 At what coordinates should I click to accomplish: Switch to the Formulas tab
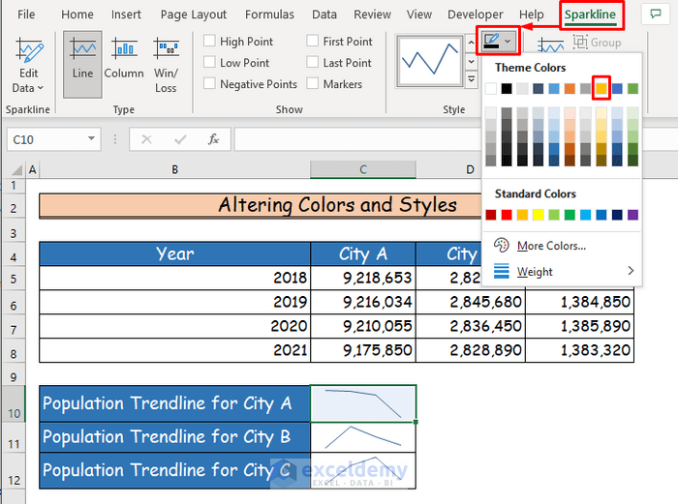tap(269, 15)
